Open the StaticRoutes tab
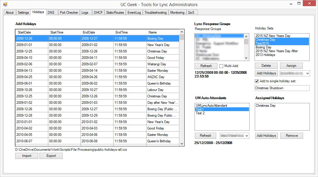This screenshot has width=318, height=177. click(x=115, y=13)
